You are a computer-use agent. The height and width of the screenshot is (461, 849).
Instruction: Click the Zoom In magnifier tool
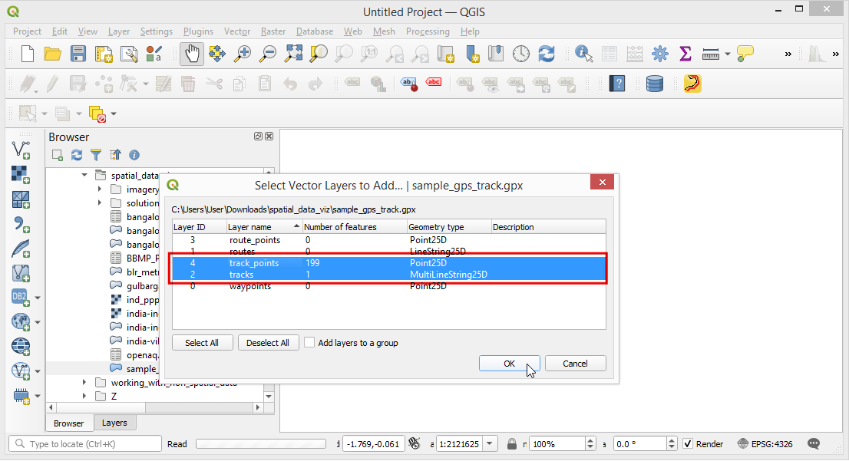[x=243, y=54]
